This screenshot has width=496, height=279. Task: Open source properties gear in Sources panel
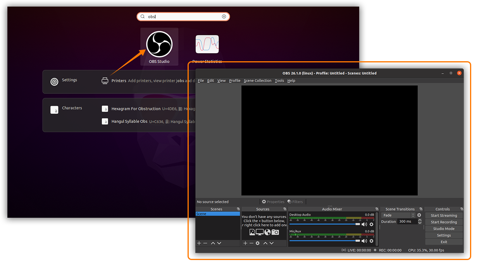[257, 243]
